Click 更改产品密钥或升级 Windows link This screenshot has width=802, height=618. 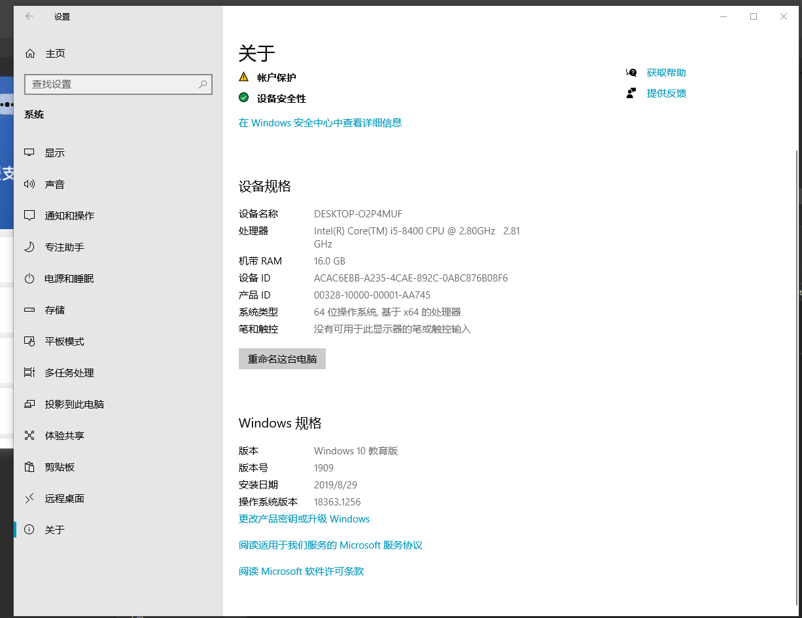coord(304,519)
